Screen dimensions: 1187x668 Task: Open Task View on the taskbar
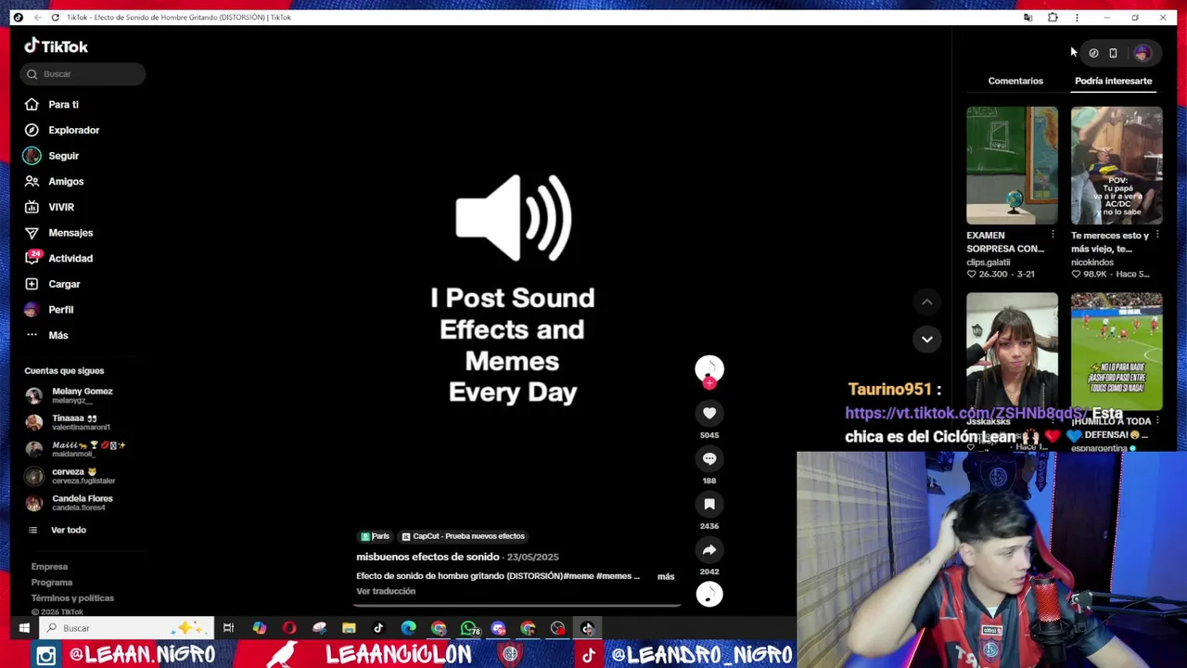tap(228, 628)
